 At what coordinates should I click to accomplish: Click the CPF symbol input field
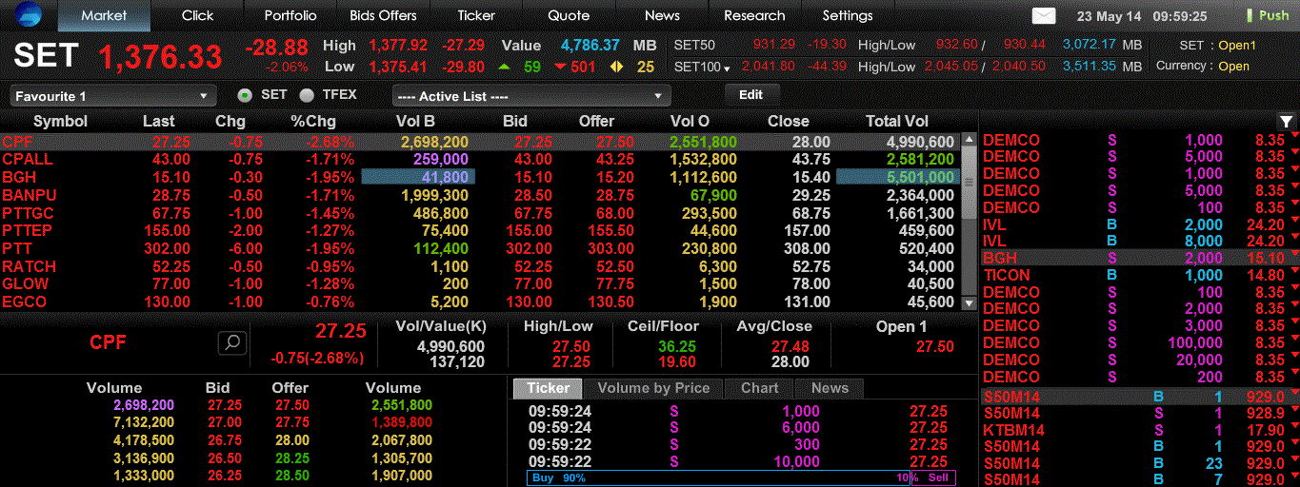point(108,342)
